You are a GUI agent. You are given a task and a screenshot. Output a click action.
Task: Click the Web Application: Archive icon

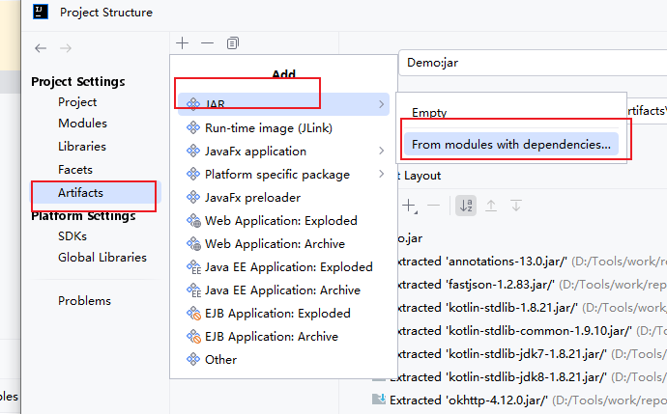pyautogui.click(x=193, y=244)
